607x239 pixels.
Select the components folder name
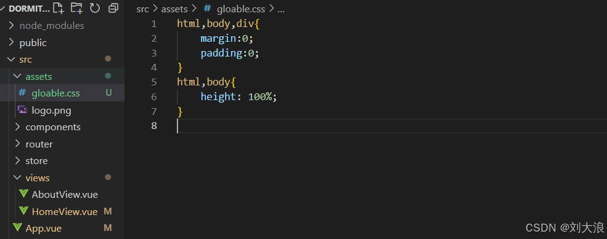point(53,127)
